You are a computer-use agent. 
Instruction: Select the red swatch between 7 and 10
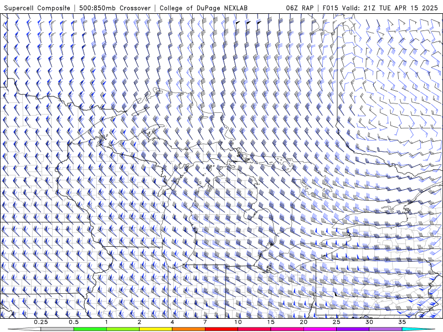pos(221,329)
